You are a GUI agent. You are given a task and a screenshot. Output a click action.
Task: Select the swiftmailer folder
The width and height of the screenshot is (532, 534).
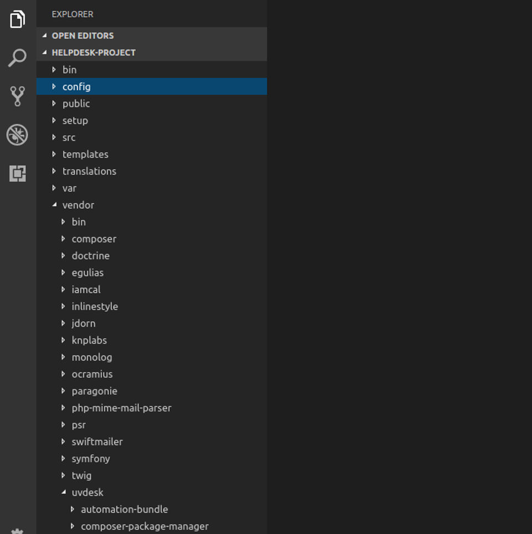(x=97, y=442)
